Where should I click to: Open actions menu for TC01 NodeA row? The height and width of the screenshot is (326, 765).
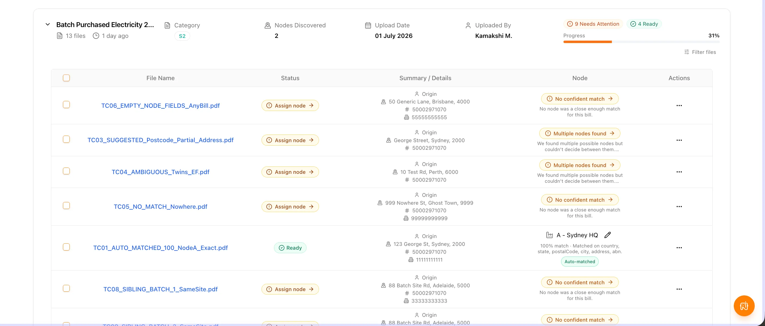pos(679,248)
